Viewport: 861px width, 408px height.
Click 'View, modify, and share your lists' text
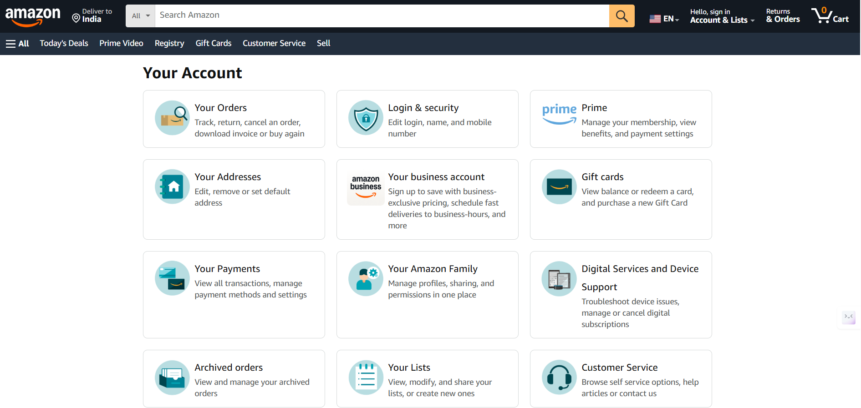coord(440,388)
